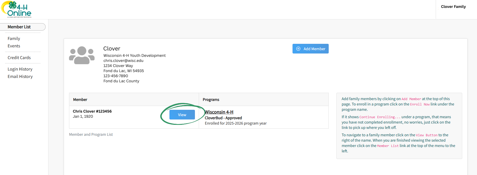Go to Family in the sidebar
Image resolution: width=477 pixels, height=175 pixels.
coord(14,38)
